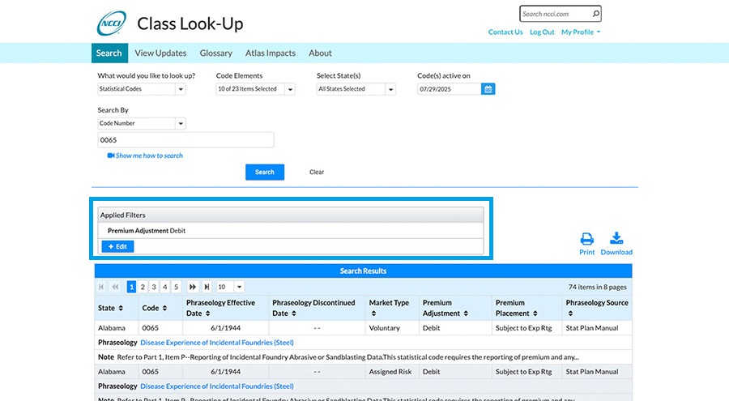The width and height of the screenshot is (729, 401).
Task: Click the Premium Adjustment Debit filter text
Action: (147, 231)
